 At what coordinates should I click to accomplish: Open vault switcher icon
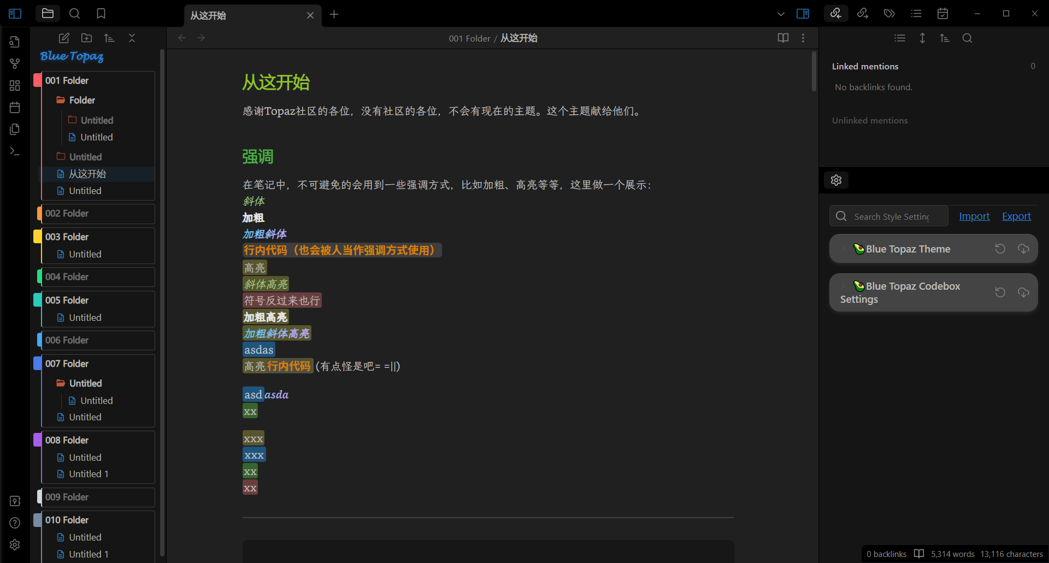click(15, 501)
